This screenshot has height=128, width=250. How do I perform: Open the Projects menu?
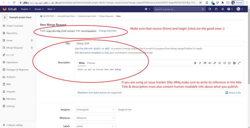click(x=26, y=9)
